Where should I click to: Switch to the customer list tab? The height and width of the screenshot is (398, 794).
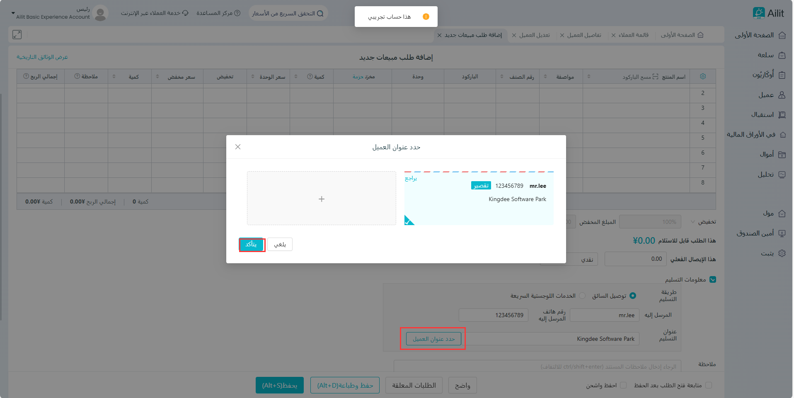pyautogui.click(x=633, y=35)
